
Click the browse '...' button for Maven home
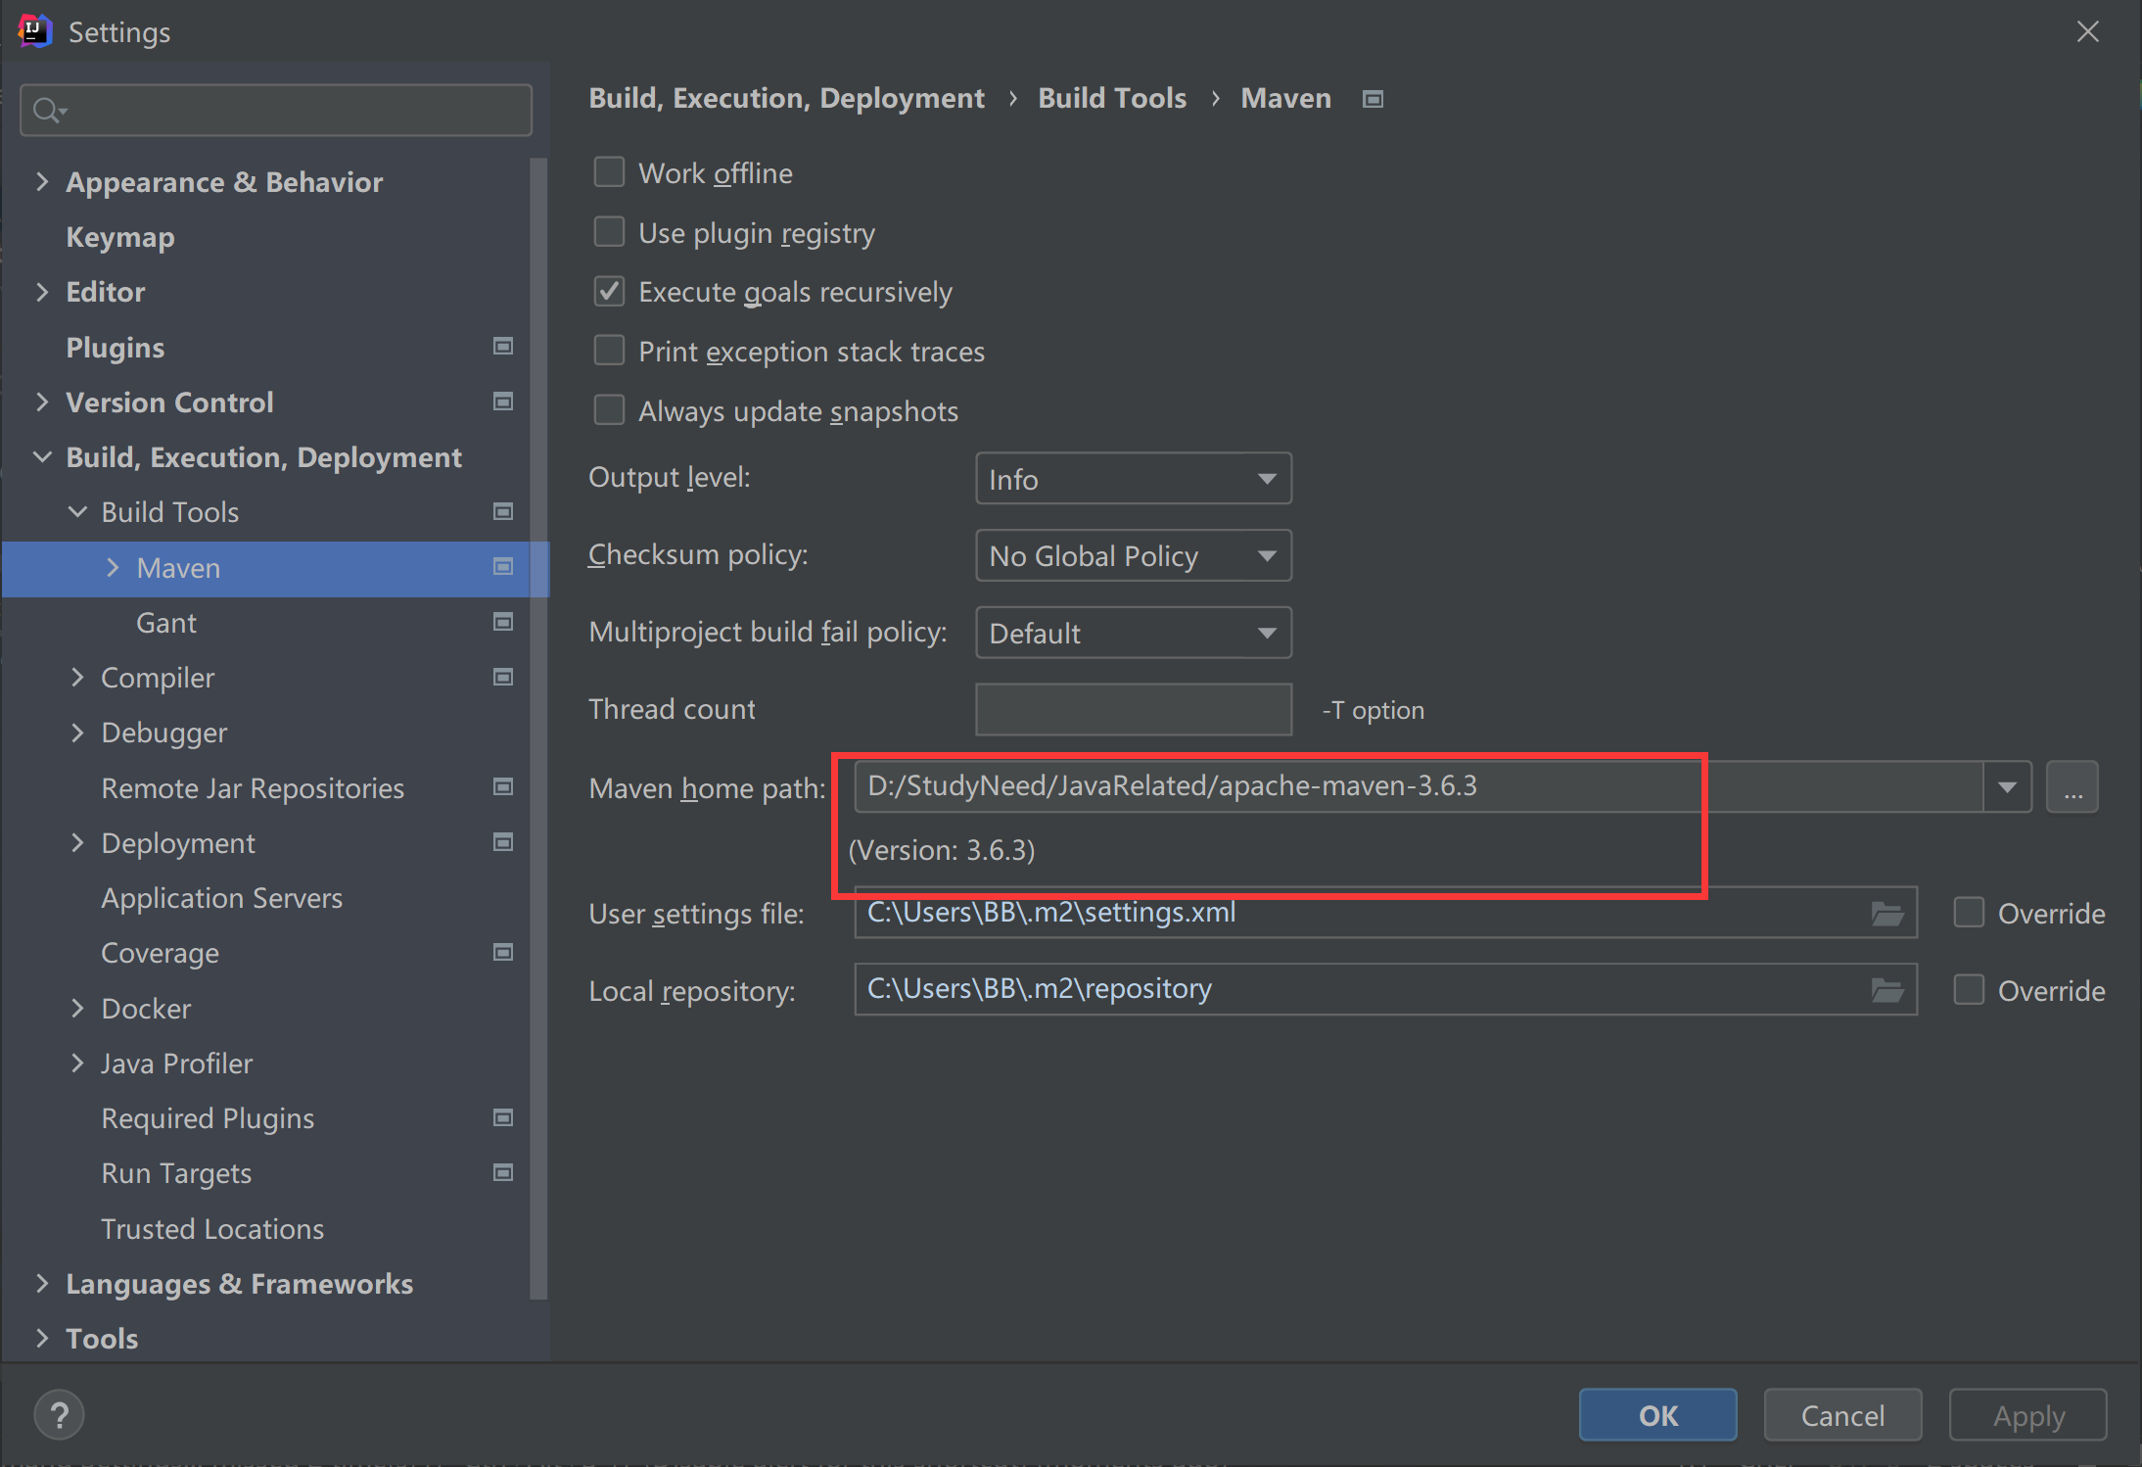point(2072,787)
